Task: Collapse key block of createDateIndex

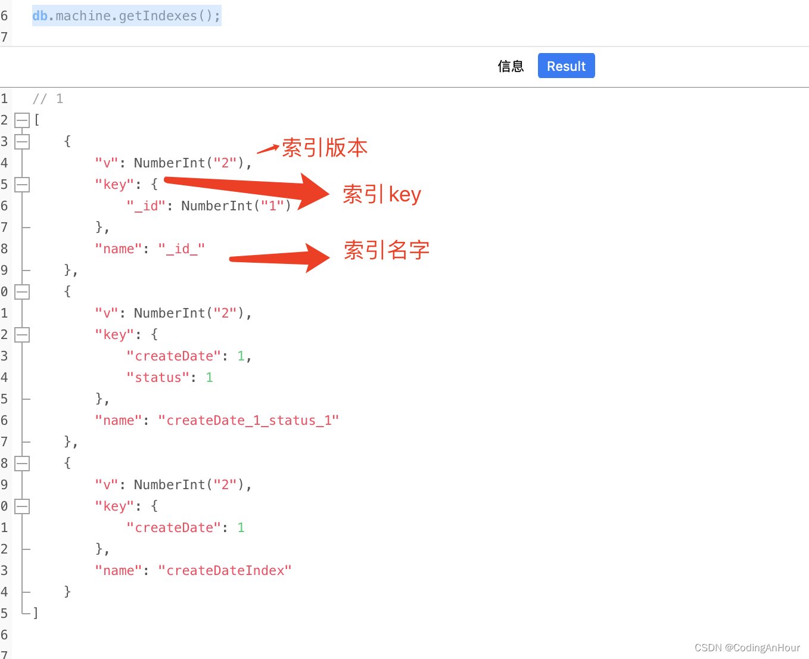Action: click(x=22, y=506)
